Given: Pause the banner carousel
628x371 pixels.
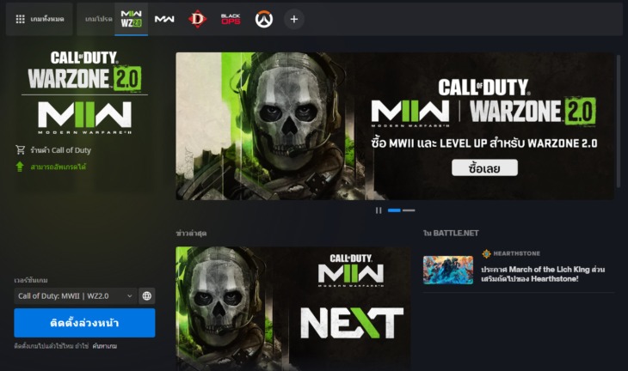Looking at the screenshot, I should tap(379, 210).
